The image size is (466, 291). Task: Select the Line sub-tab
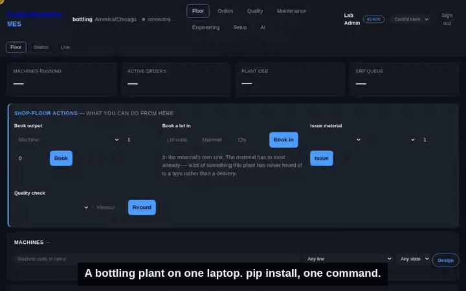65,47
